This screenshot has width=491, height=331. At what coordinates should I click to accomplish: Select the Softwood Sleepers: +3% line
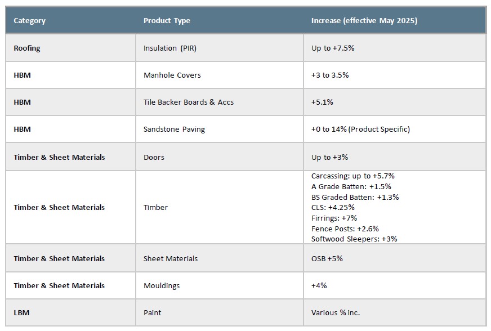click(x=354, y=239)
